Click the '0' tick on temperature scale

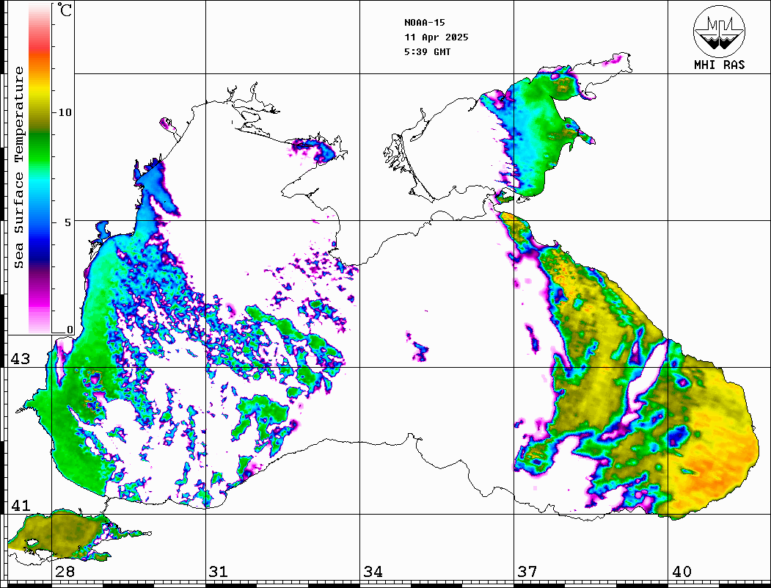[70, 330]
